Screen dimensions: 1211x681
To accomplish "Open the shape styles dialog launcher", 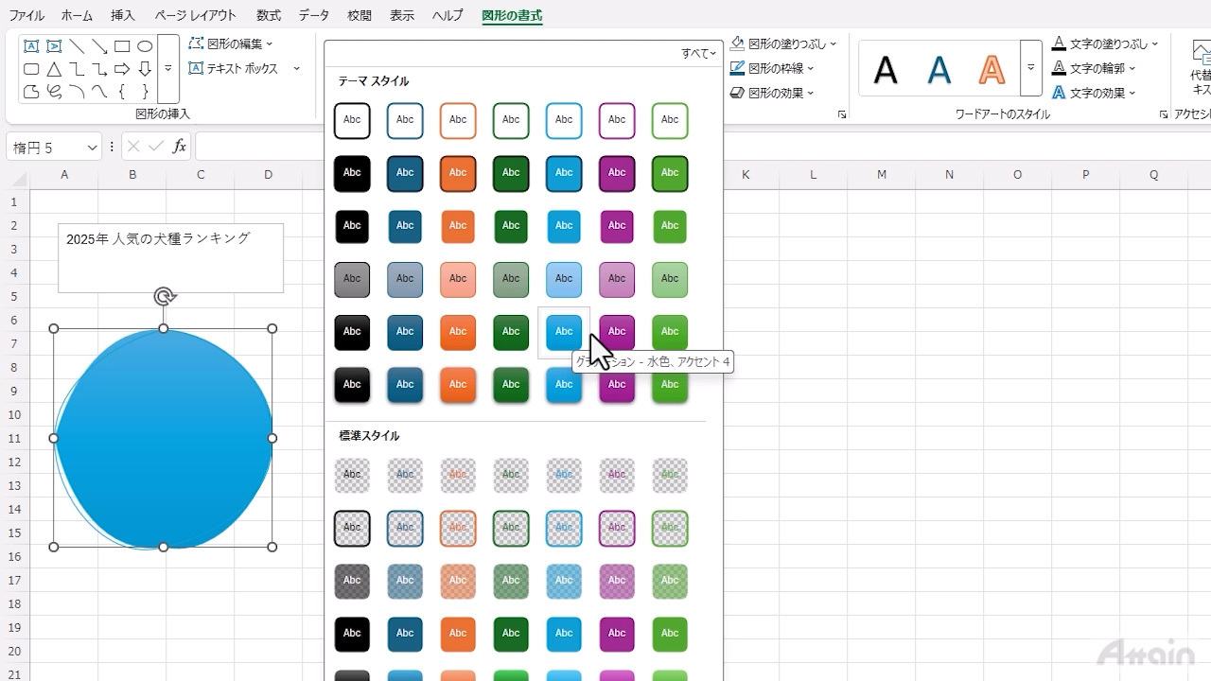I will (842, 114).
